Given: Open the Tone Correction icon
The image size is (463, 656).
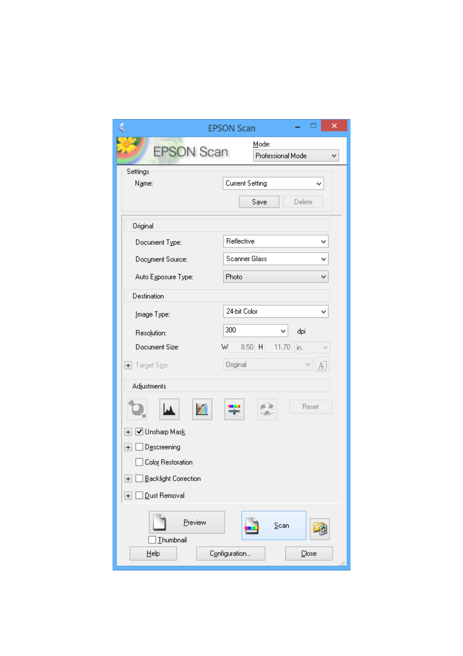Looking at the screenshot, I should pyautogui.click(x=202, y=409).
